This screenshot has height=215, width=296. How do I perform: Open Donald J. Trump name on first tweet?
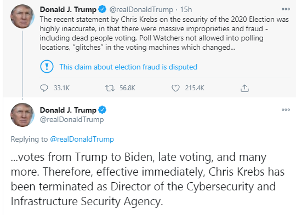[68, 9]
